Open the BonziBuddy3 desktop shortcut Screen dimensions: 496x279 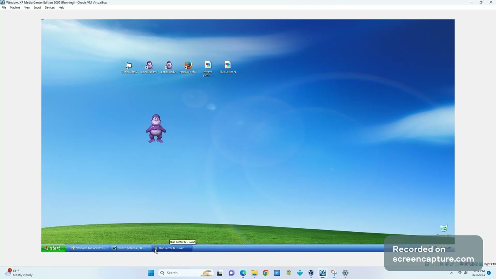(x=149, y=67)
